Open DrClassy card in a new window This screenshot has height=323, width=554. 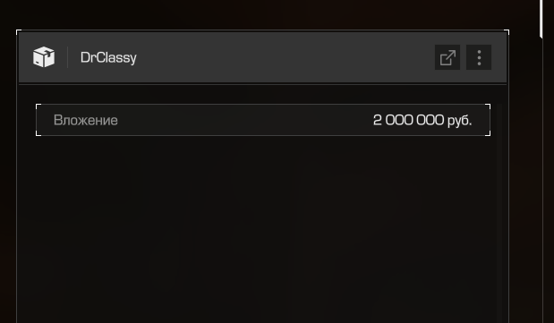pos(447,57)
